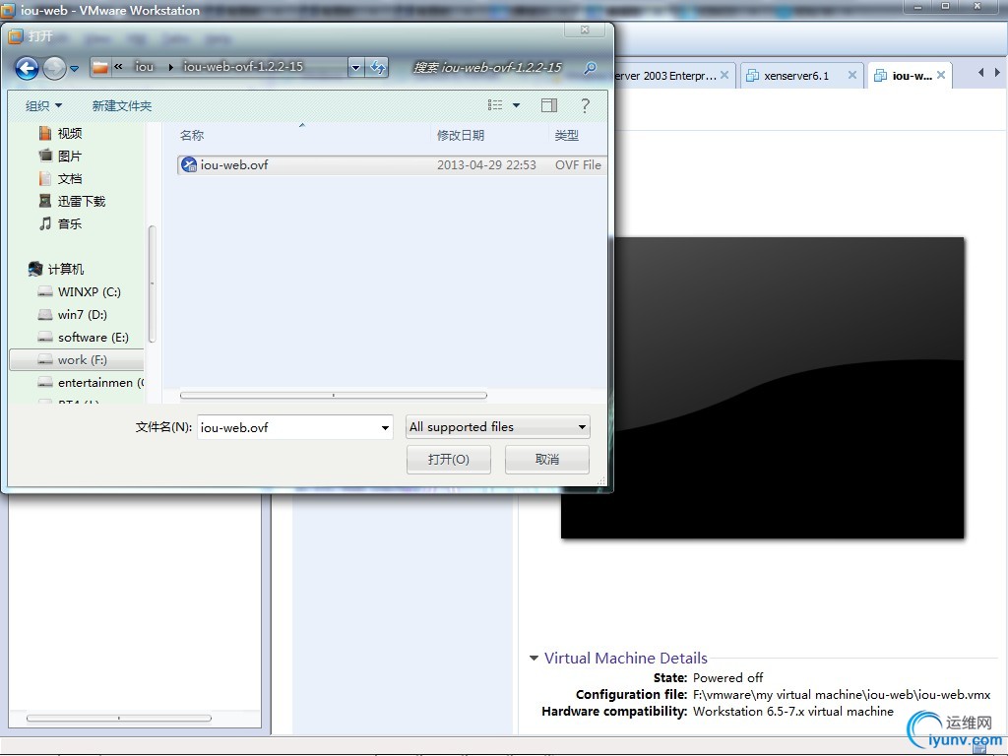The image size is (1008, 756).
Task: Select 计算机 (Computer) in navigation pane
Action: (56, 269)
